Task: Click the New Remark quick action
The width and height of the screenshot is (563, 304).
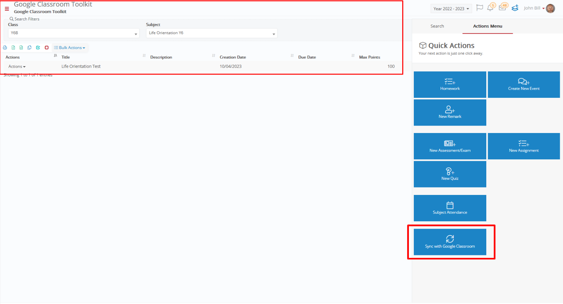Action: [450, 113]
